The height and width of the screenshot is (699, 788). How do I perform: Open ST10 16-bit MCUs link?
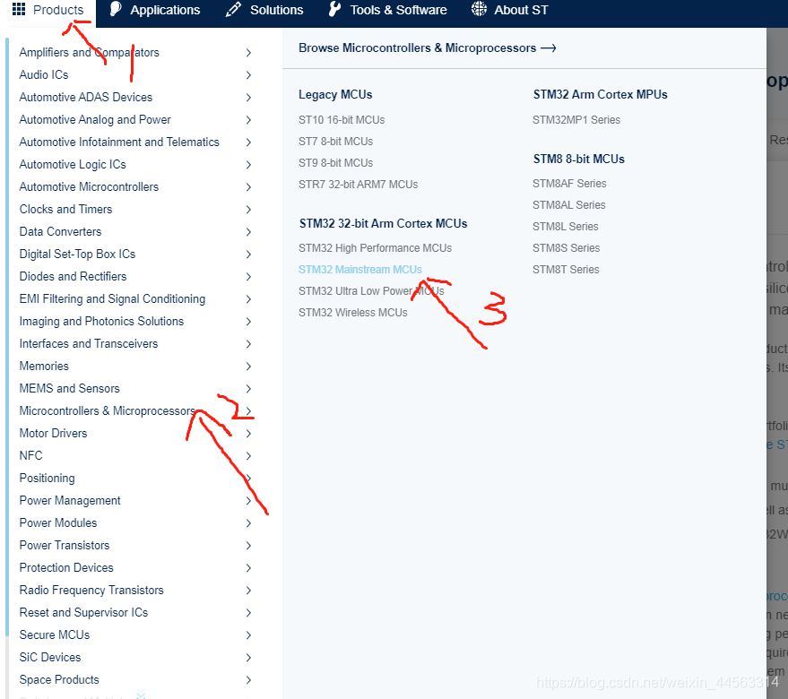[342, 120]
